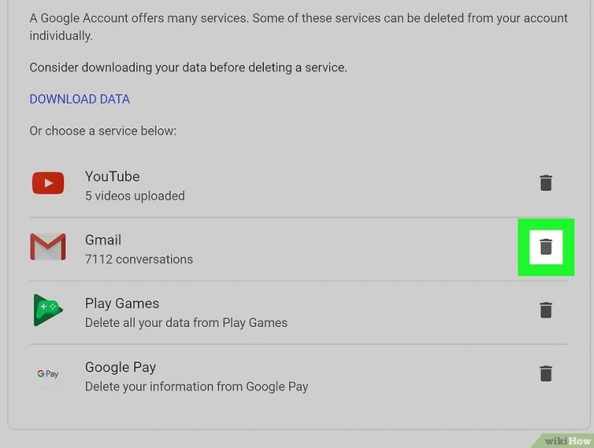This screenshot has width=594, height=448.
Task: Click the G Pay logo
Action: (x=47, y=373)
